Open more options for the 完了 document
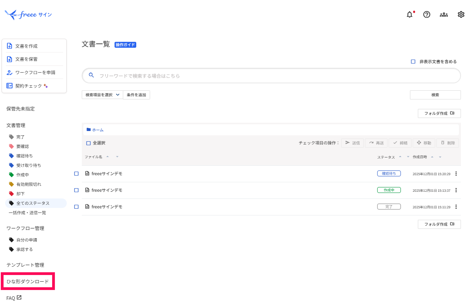The width and height of the screenshot is (470, 305). 456,206
